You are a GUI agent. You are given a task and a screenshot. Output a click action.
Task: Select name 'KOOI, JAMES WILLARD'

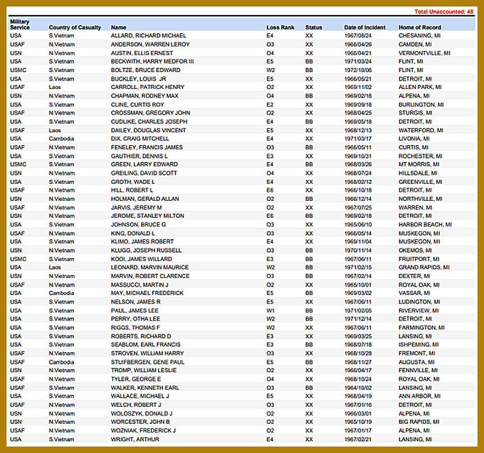[x=142, y=259]
